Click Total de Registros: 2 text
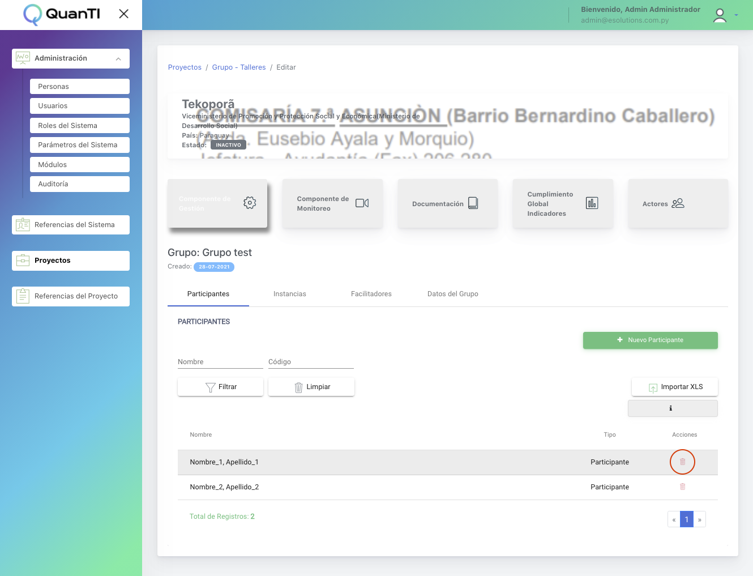753x576 pixels. tap(222, 517)
